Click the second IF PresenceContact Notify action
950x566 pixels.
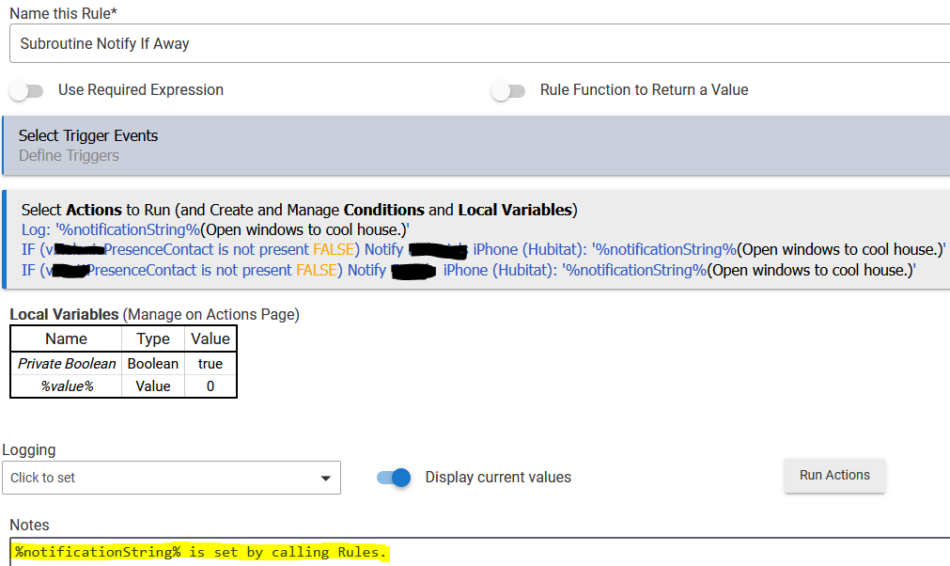click(x=468, y=271)
